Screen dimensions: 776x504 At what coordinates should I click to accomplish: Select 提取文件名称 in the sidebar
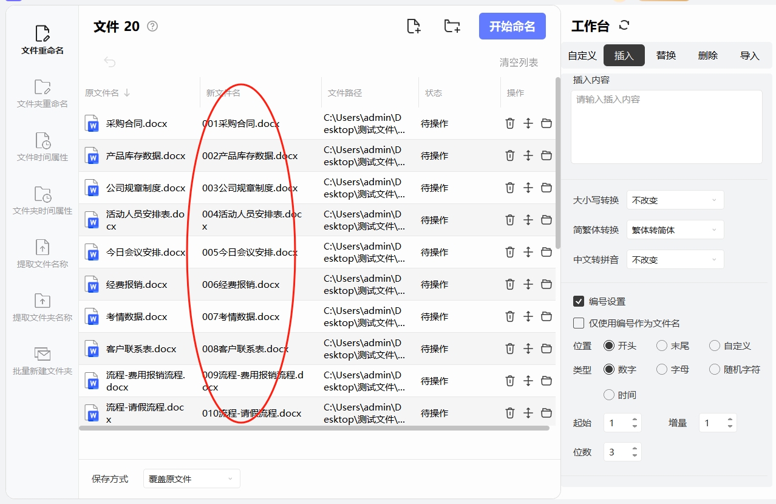pos(42,254)
